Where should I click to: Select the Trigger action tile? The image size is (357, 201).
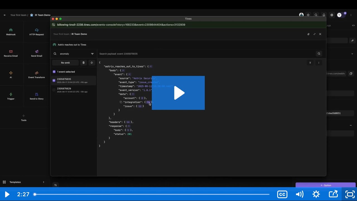tap(11, 96)
